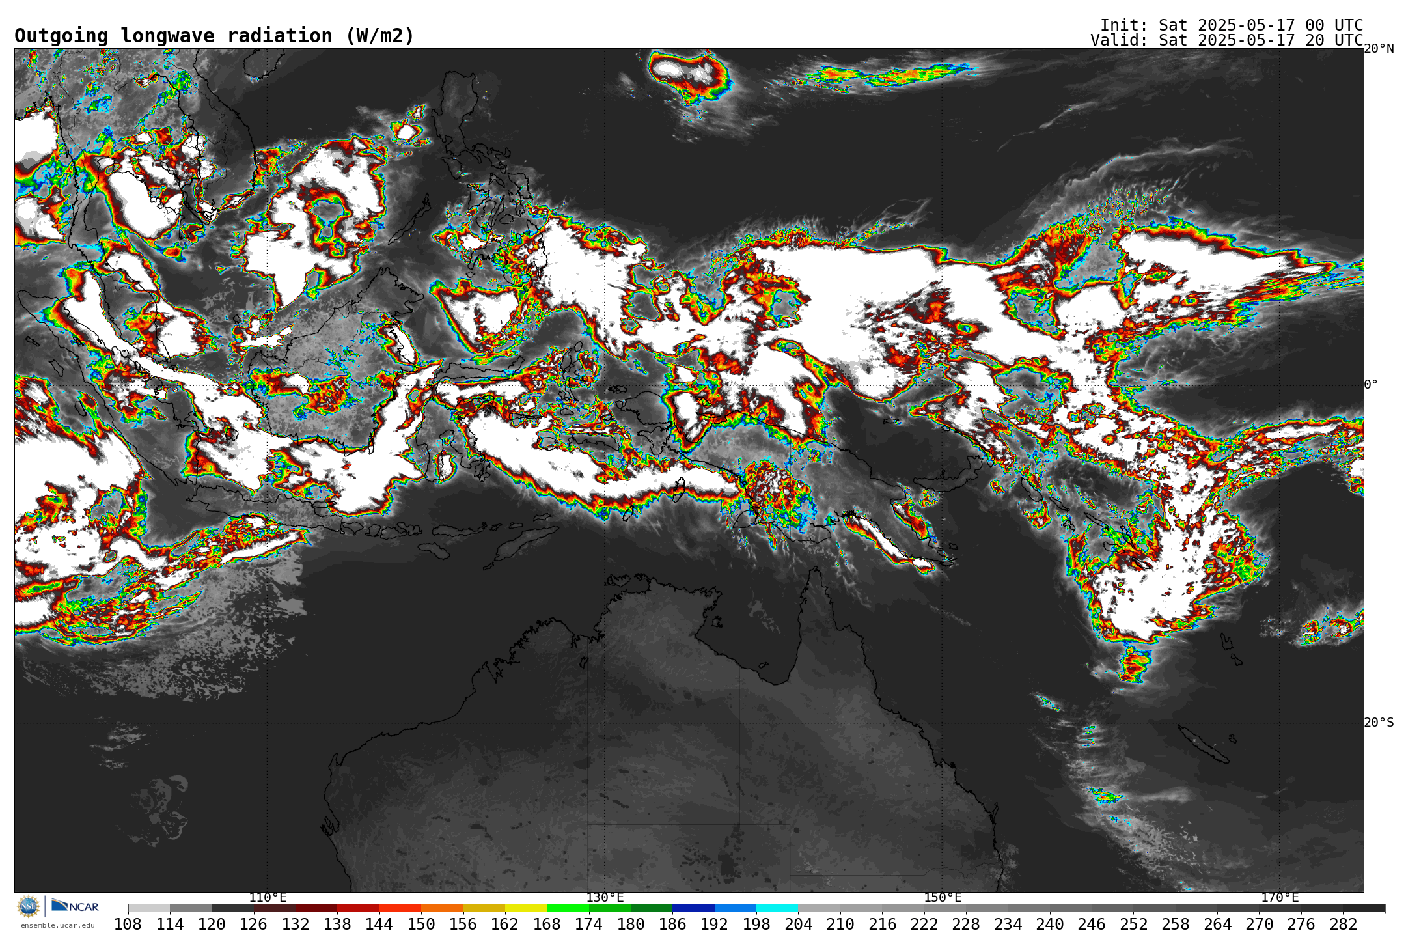Click the 'Valid: Sat 2025-05-17 20 UTC' text

1226,40
